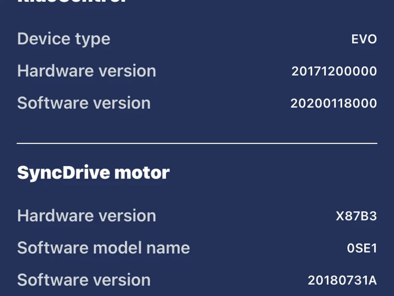Select the 20180731A software version value
The height and width of the screenshot is (296, 394).
342,280
